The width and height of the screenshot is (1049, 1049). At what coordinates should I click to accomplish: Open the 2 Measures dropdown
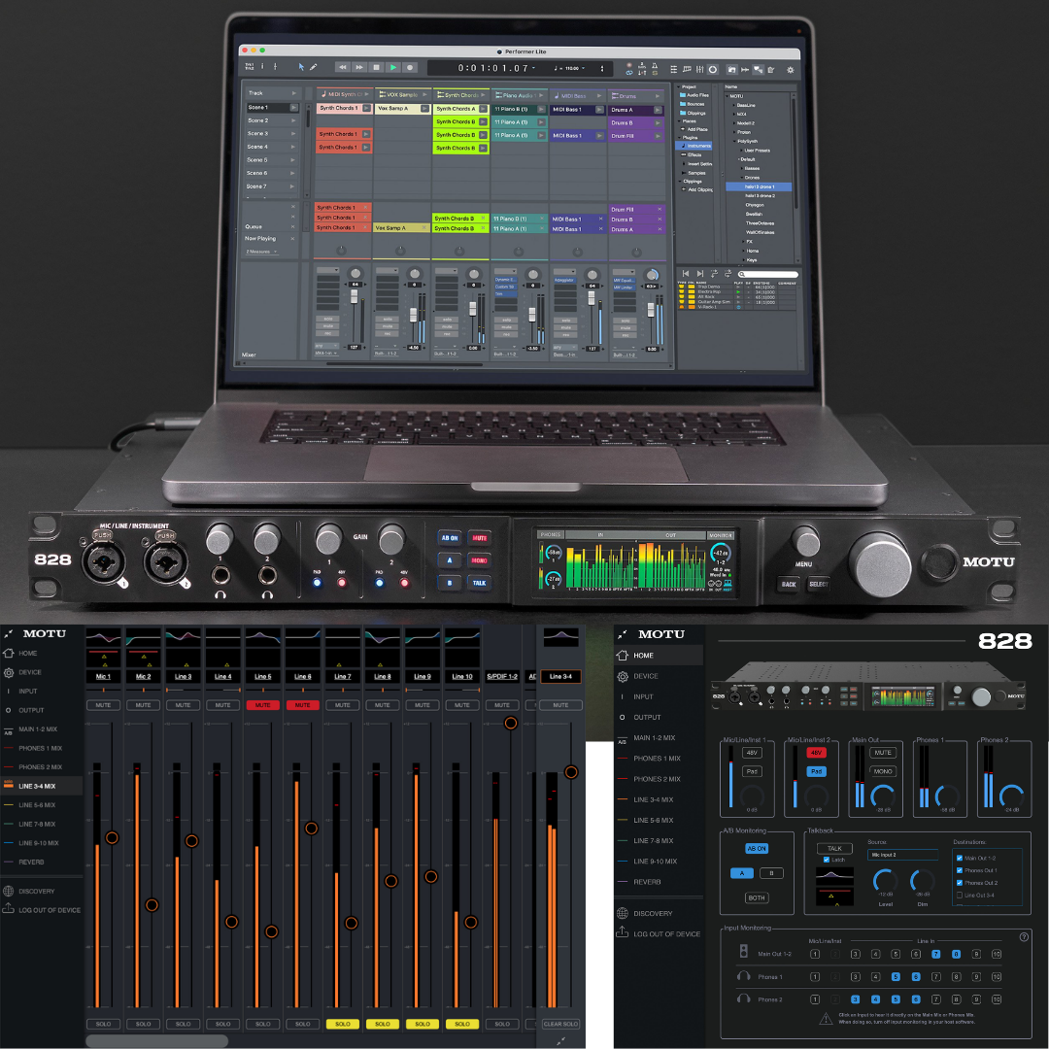(261, 252)
